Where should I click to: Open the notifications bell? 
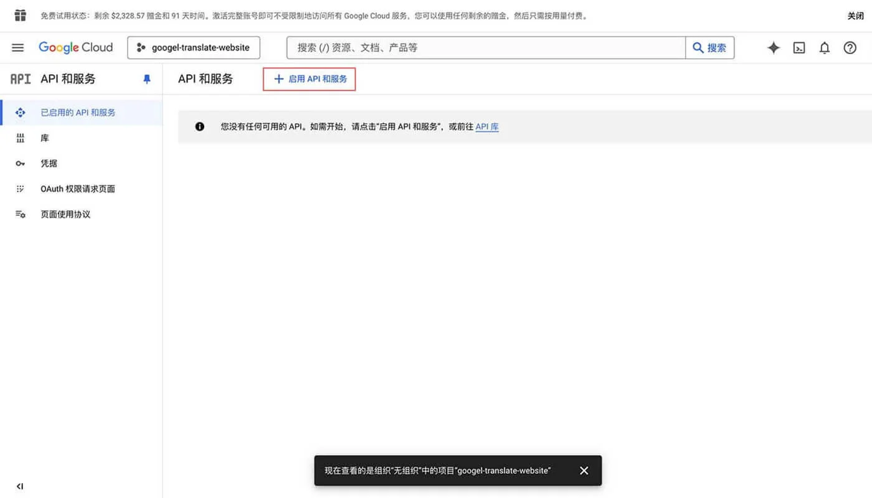coord(824,47)
